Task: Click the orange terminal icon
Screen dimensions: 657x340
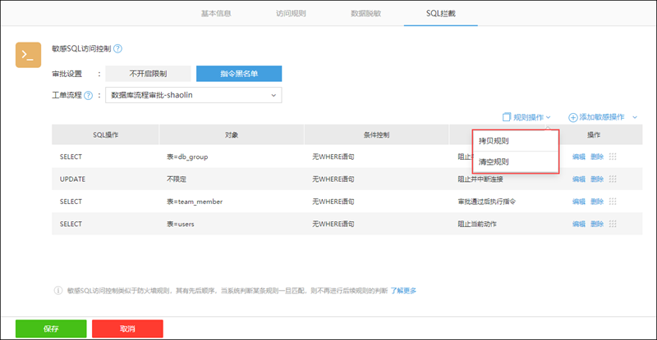Action: click(28, 55)
